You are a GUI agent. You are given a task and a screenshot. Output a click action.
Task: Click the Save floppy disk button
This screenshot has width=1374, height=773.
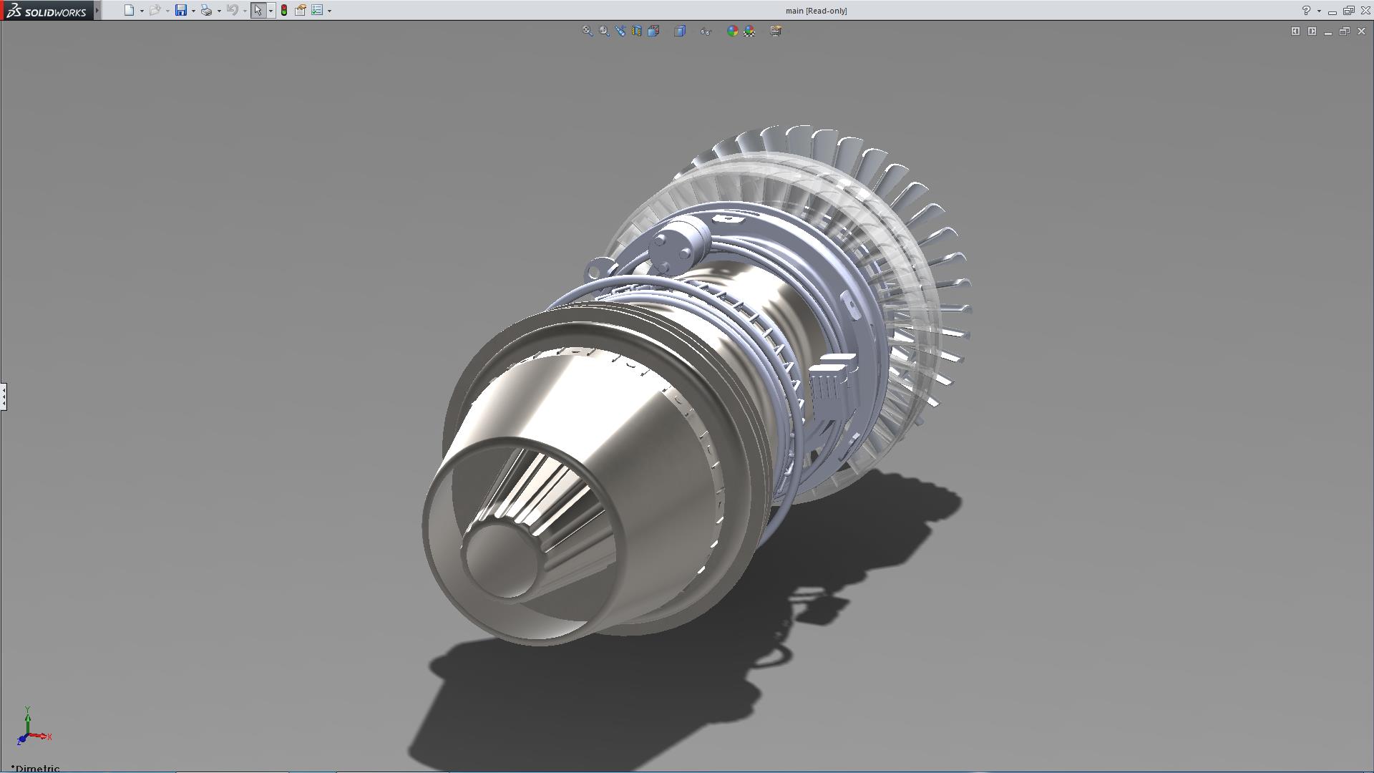point(181,10)
